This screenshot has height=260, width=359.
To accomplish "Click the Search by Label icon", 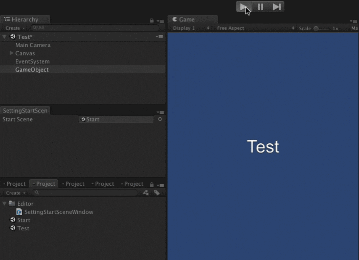I will 157,193.
